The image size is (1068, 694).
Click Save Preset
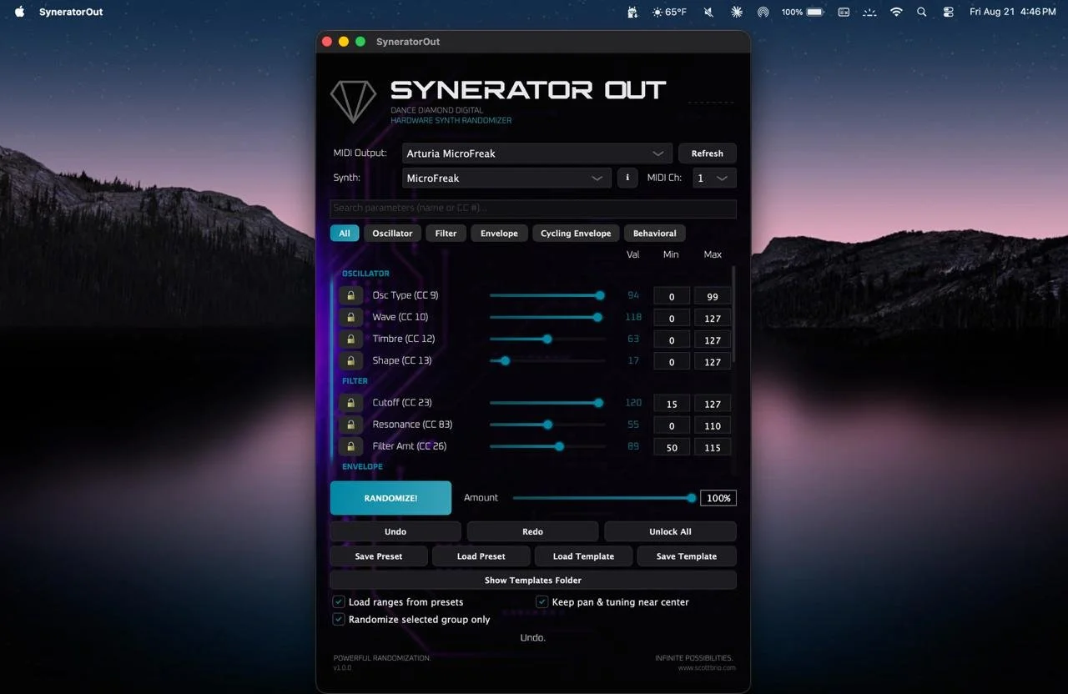[x=379, y=556]
